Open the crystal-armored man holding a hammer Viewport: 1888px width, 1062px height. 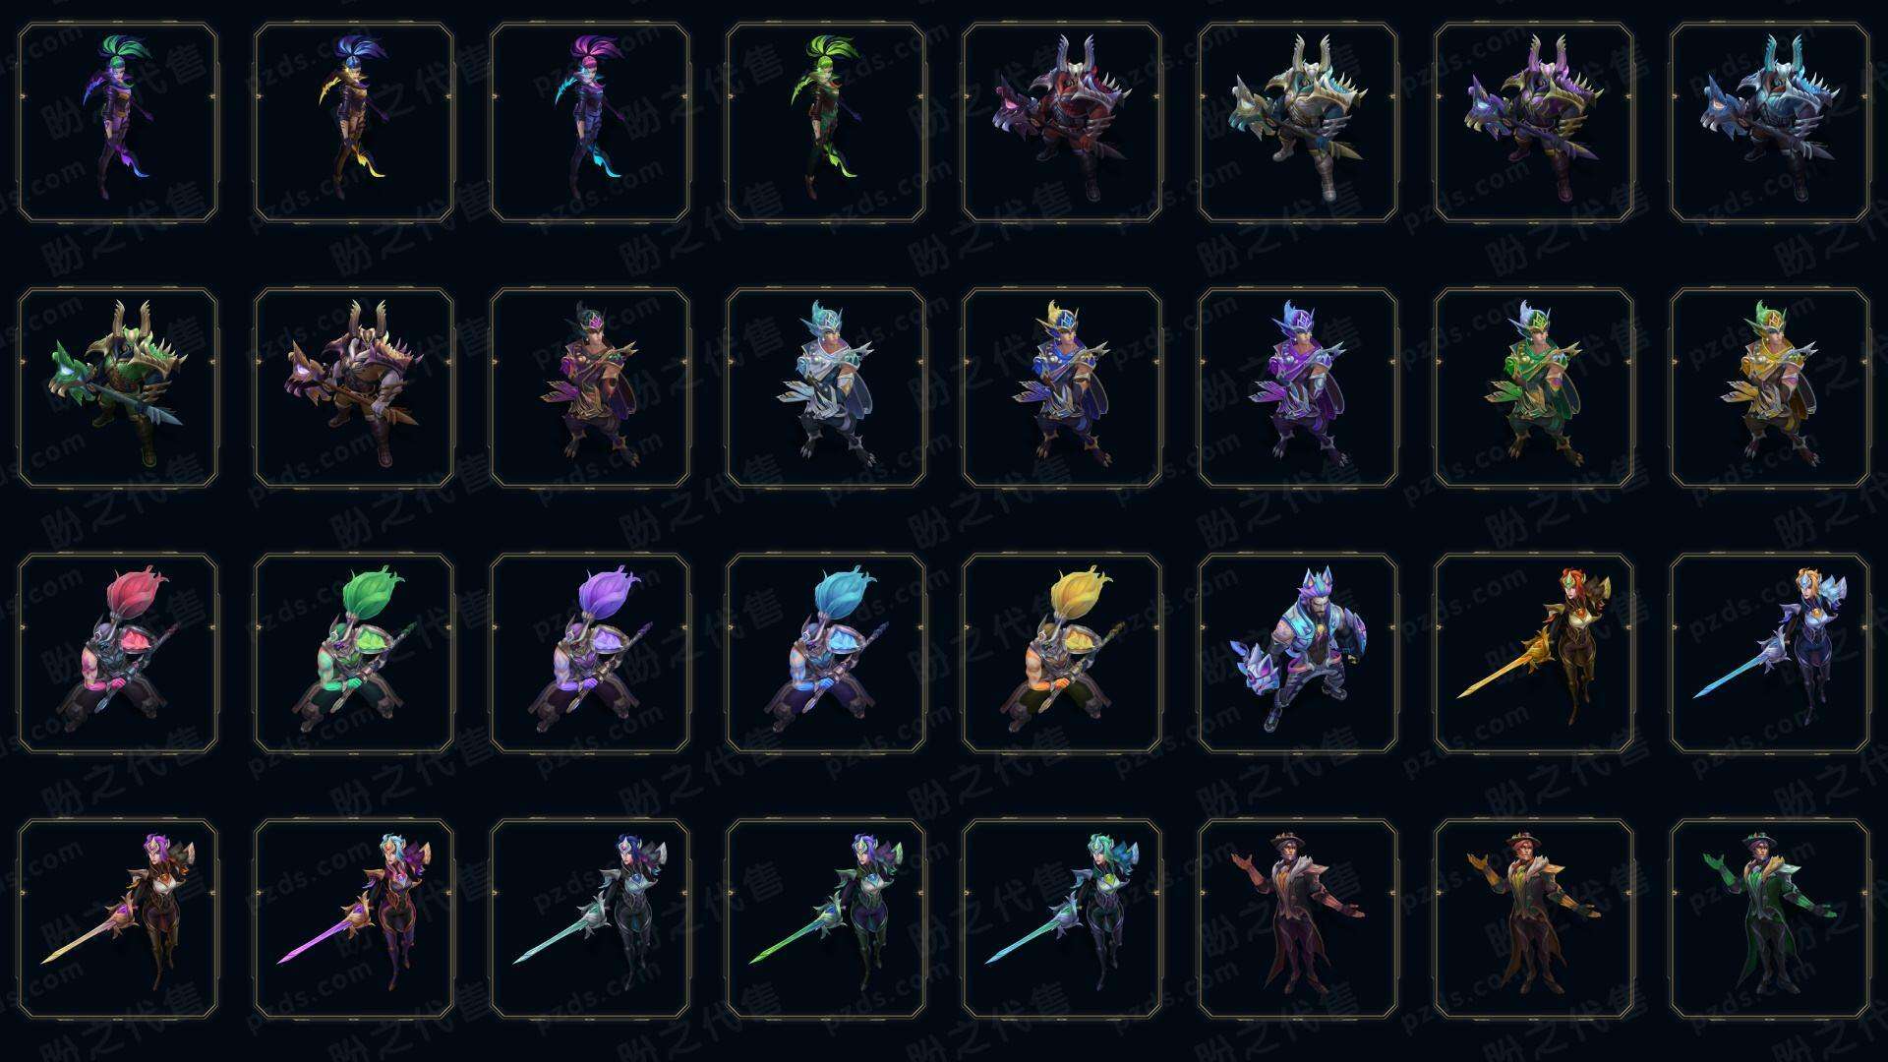1298,653
